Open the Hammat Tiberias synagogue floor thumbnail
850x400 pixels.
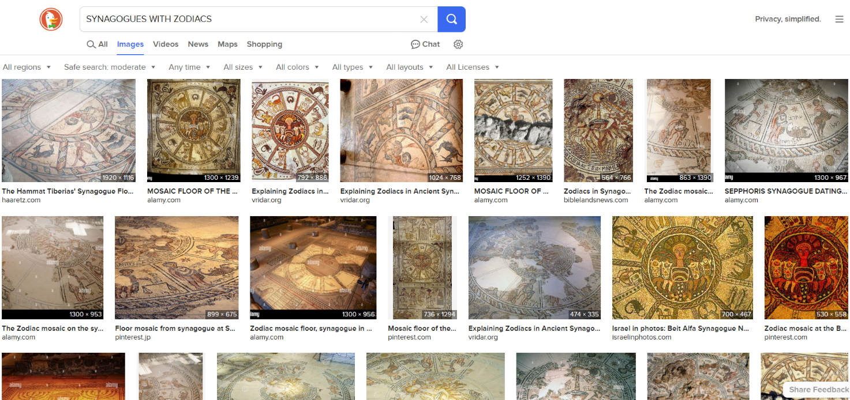pyautogui.click(x=69, y=131)
